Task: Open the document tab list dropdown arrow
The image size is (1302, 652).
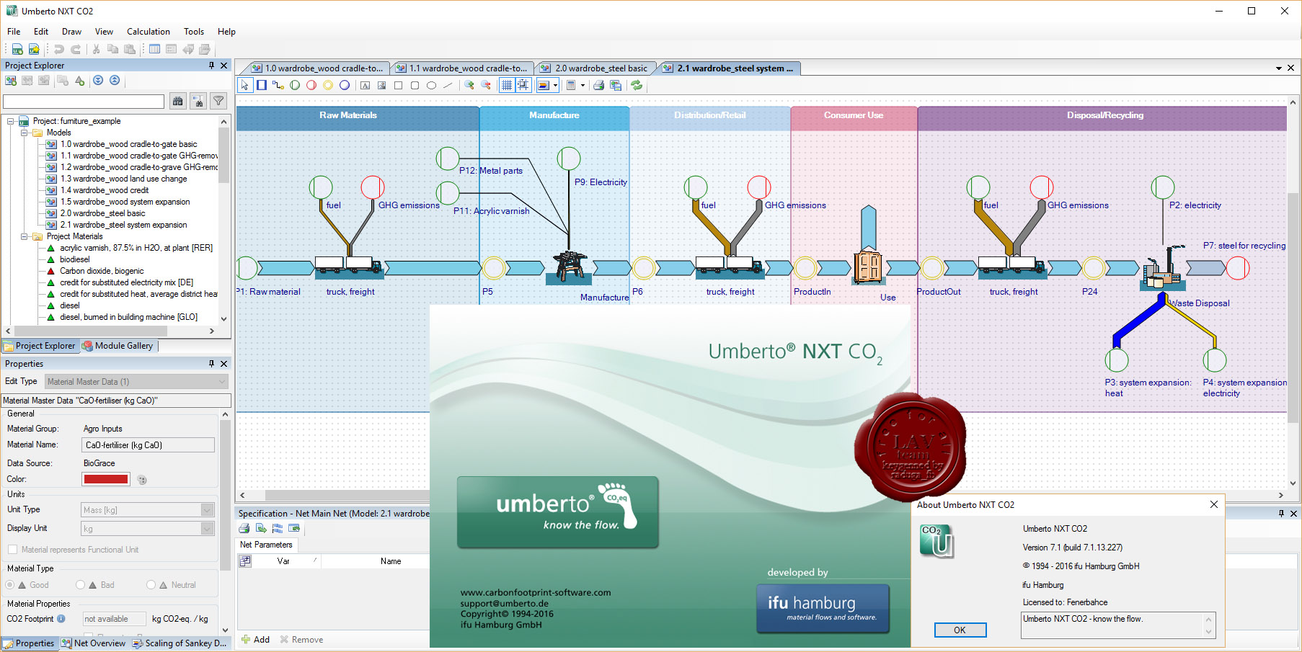Action: point(1279,68)
